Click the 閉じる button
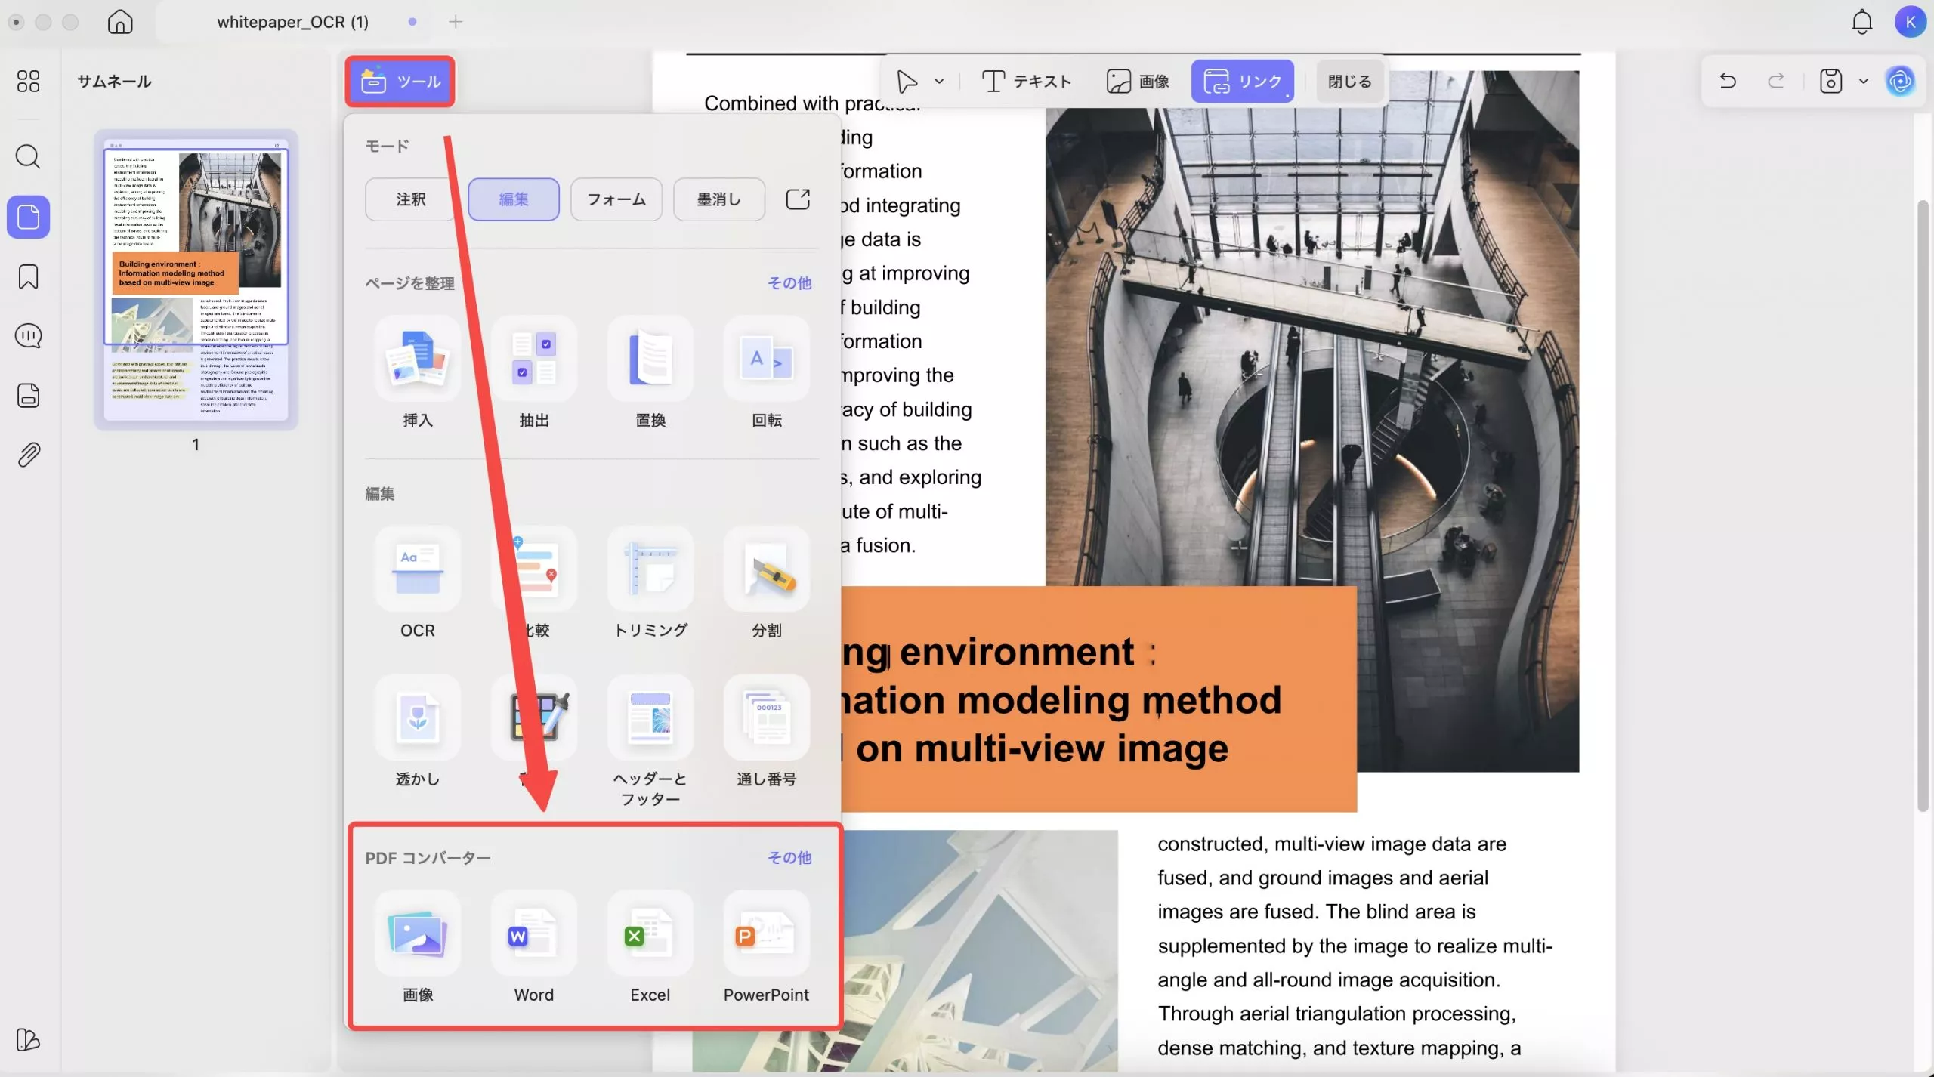Viewport: 1934px width, 1077px height. pyautogui.click(x=1348, y=81)
